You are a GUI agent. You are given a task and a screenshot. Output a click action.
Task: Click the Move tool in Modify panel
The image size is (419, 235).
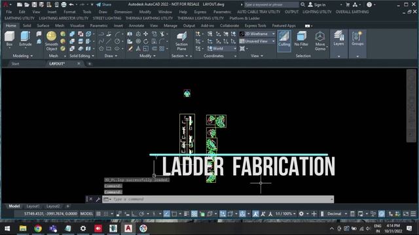click(x=145, y=34)
